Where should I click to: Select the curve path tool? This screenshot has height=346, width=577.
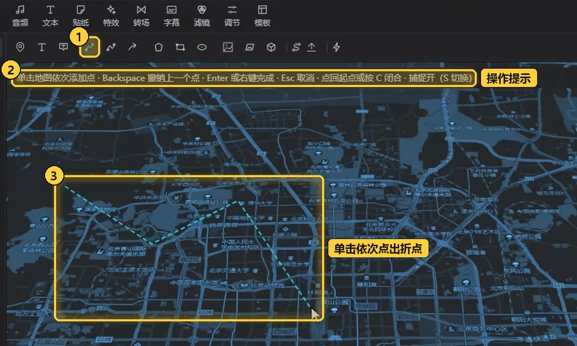click(x=111, y=47)
